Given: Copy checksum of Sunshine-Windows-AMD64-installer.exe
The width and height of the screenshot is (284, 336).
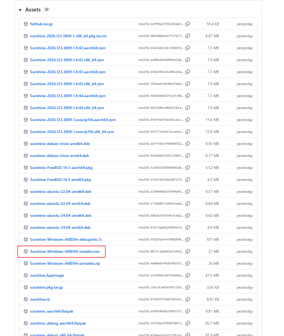Looking at the screenshot, I should click(x=188, y=251).
